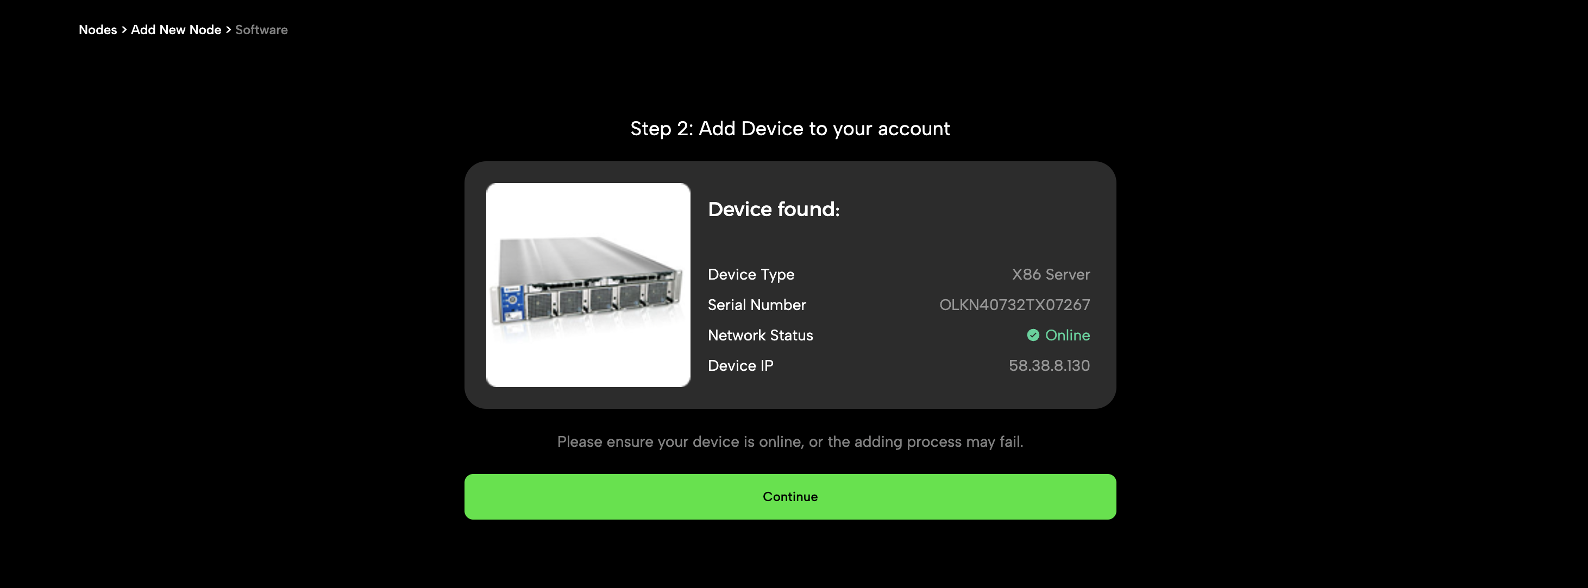This screenshot has width=1588, height=588.
Task: Click the Device IP address 58.38.8.130
Action: click(x=1049, y=365)
